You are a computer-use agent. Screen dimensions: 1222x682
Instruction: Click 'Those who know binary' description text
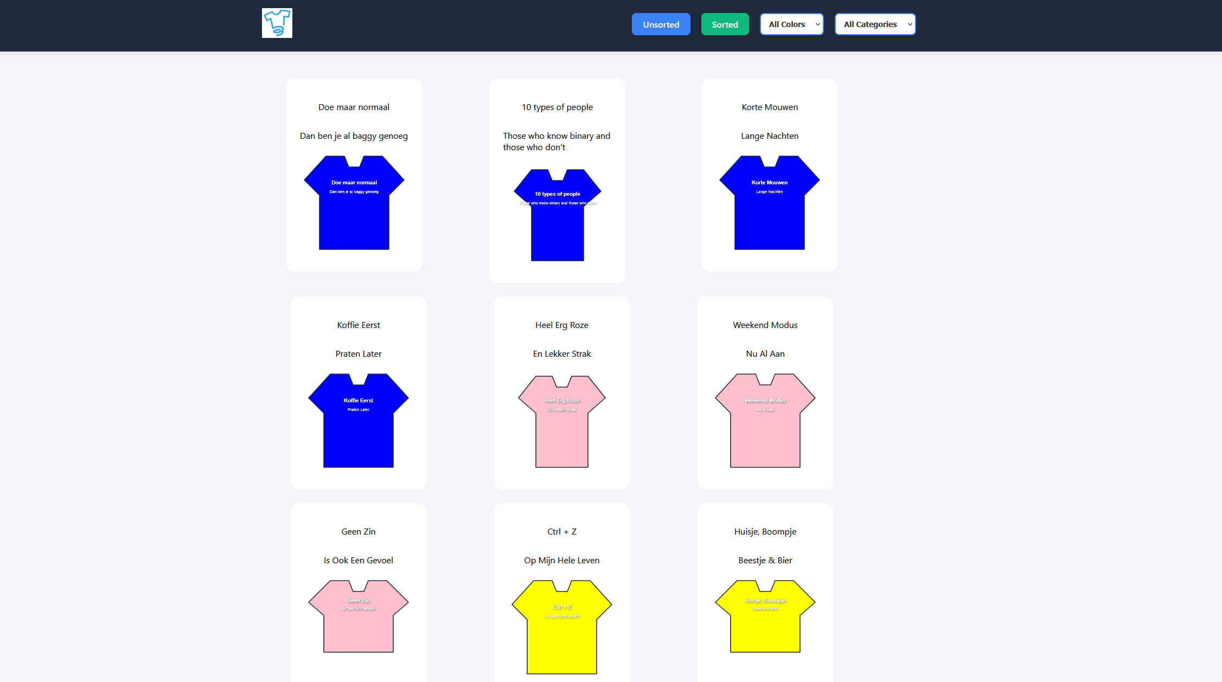pos(557,141)
